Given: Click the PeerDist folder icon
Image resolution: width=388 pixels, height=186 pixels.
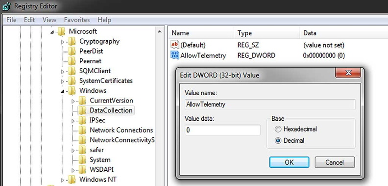Looking at the screenshot, I should [x=72, y=52].
